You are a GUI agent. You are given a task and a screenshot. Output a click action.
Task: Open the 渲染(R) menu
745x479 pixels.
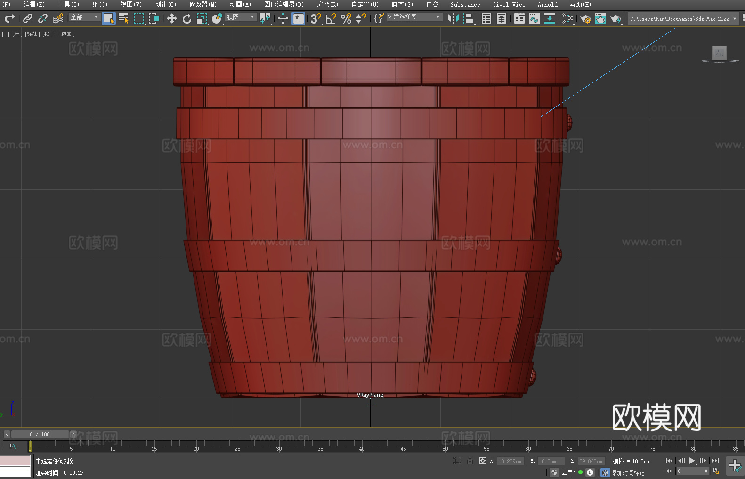(x=327, y=4)
